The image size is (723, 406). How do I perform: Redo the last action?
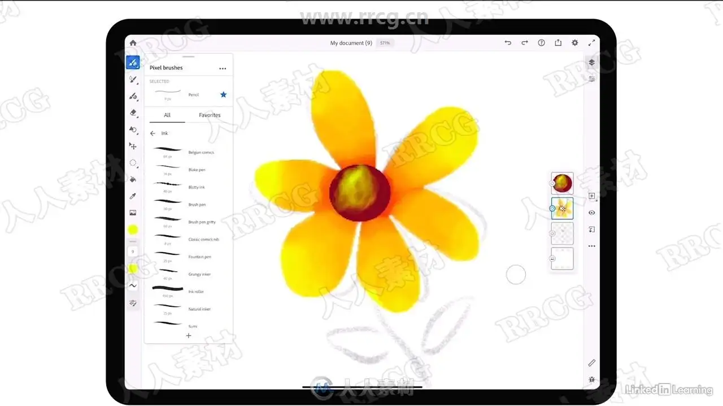tap(525, 43)
